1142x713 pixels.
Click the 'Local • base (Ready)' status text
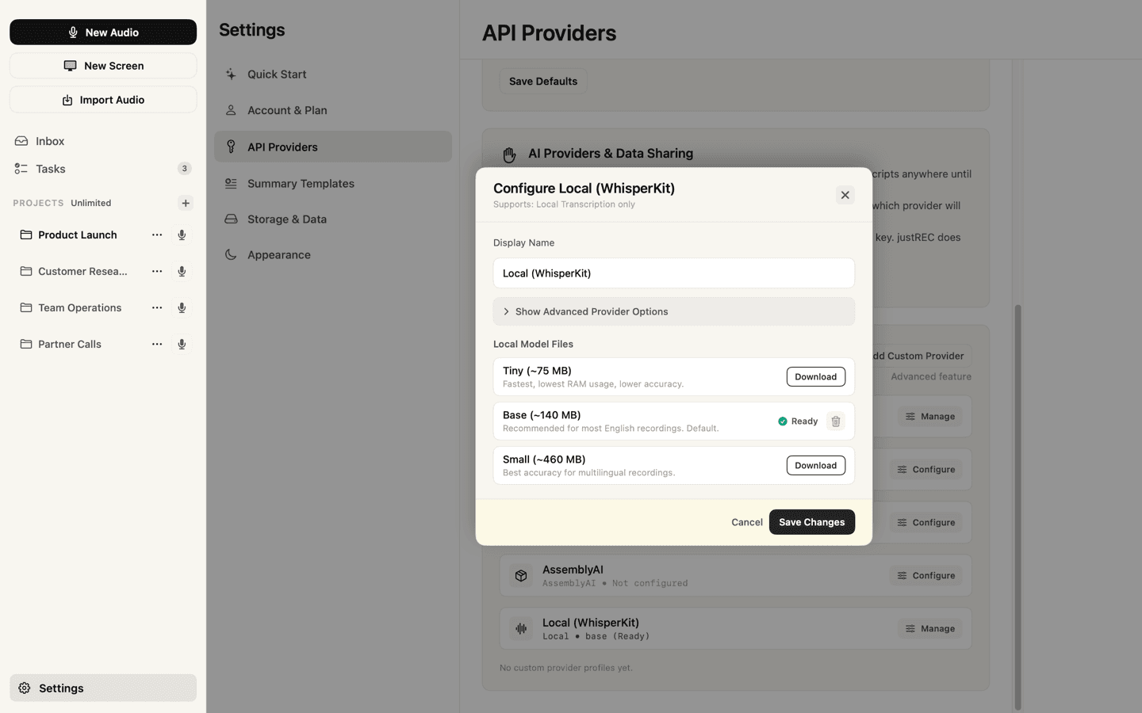click(x=596, y=636)
